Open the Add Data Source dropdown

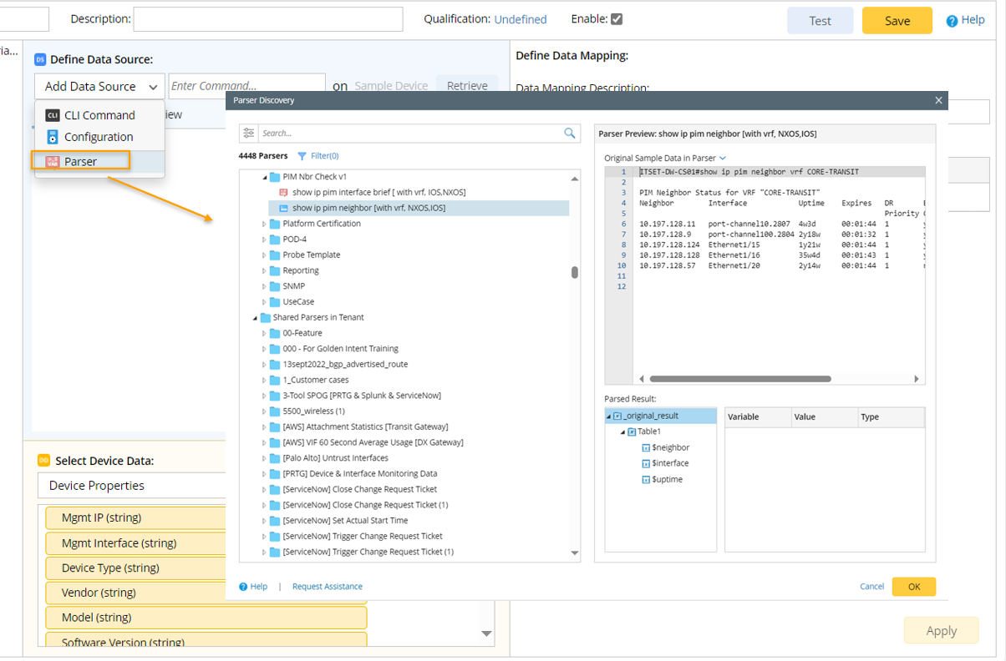click(99, 86)
